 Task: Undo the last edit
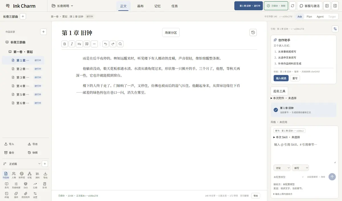pyautogui.click(x=106, y=44)
